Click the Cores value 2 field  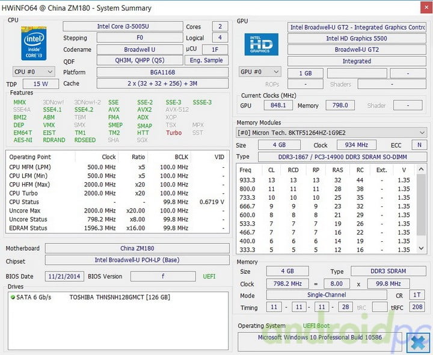click(220, 26)
